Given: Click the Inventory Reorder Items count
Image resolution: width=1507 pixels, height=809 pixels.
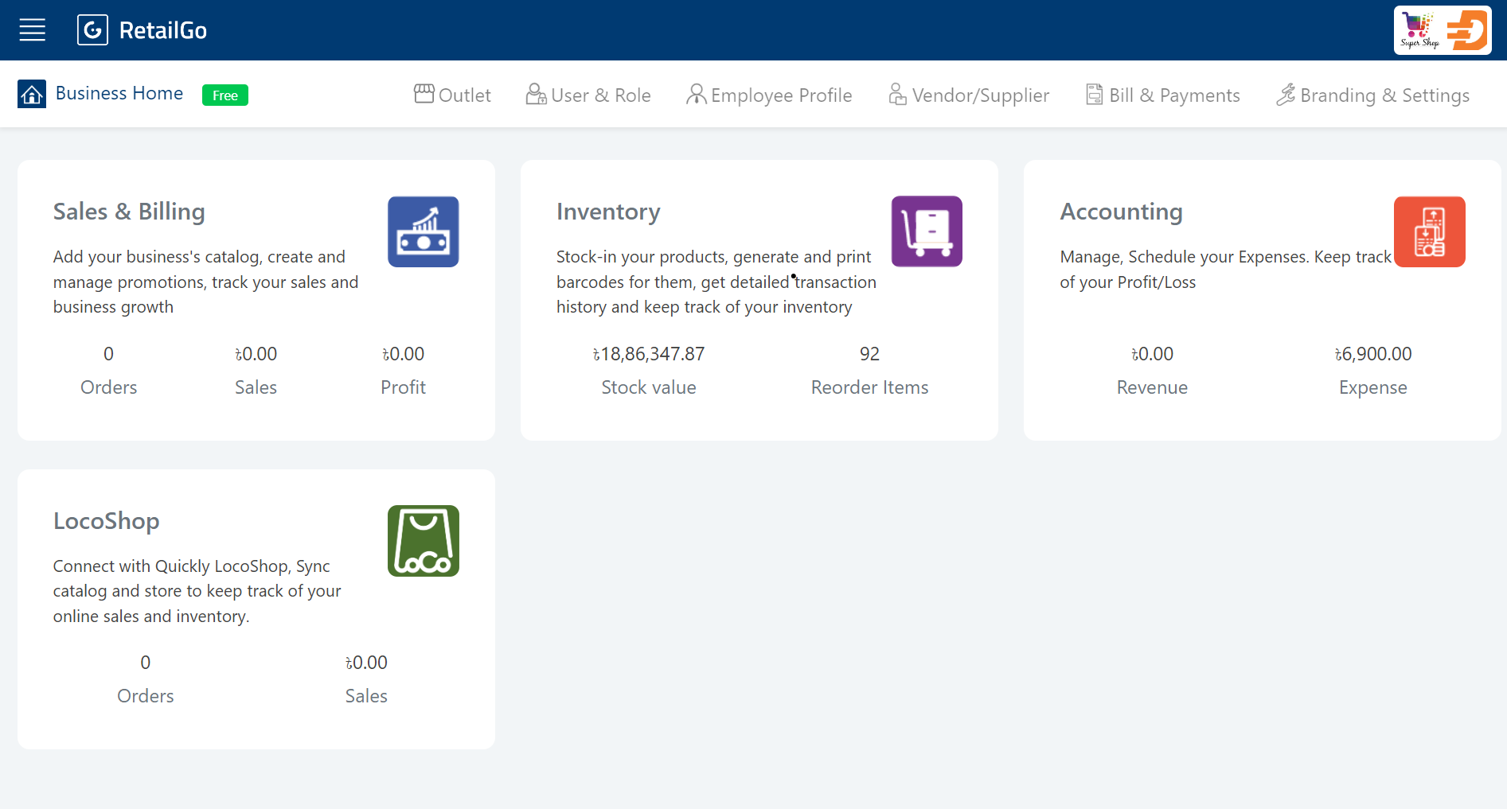Looking at the screenshot, I should coord(869,354).
